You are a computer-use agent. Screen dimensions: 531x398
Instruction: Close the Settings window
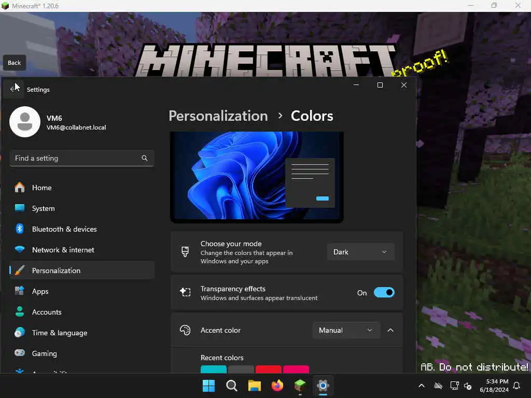tap(404, 85)
